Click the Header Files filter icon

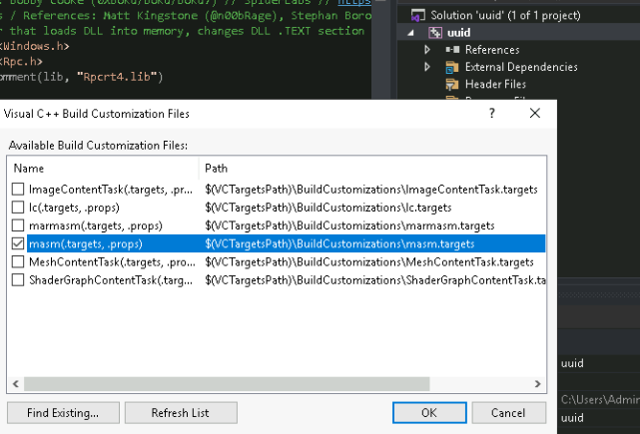coord(452,84)
